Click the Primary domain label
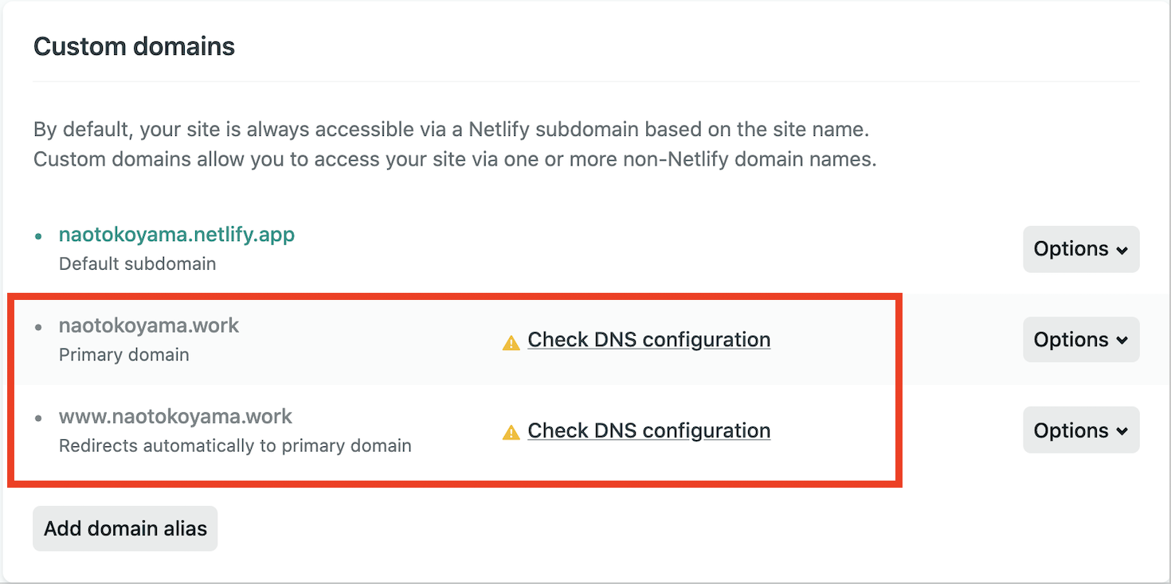1171x584 pixels. [124, 355]
